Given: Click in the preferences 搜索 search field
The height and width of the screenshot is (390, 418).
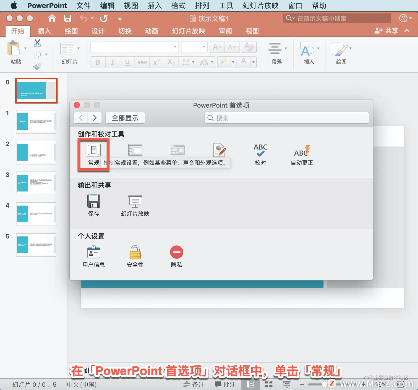Looking at the screenshot, I should (287, 118).
